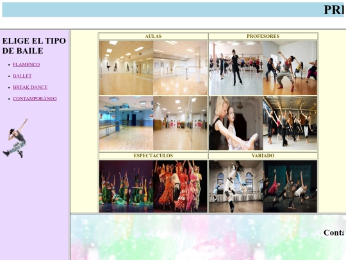The width and height of the screenshot is (346, 260).
Task: Click the 'ELIGE EL TIPO DE BAILE' heading
Action: [34, 46]
